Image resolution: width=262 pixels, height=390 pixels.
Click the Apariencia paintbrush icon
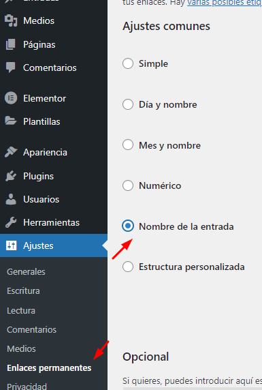11,152
